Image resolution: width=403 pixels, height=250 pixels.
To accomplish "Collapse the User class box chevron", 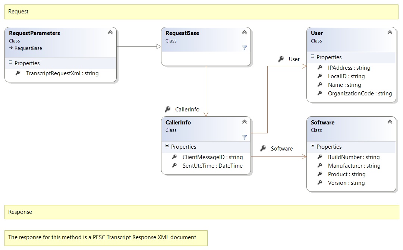I will click(x=390, y=32).
